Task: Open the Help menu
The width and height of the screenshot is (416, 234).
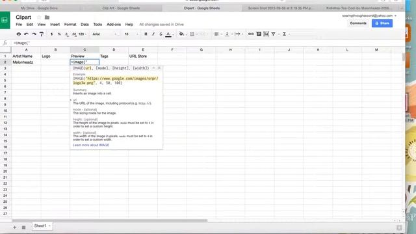Action: pos(129,25)
